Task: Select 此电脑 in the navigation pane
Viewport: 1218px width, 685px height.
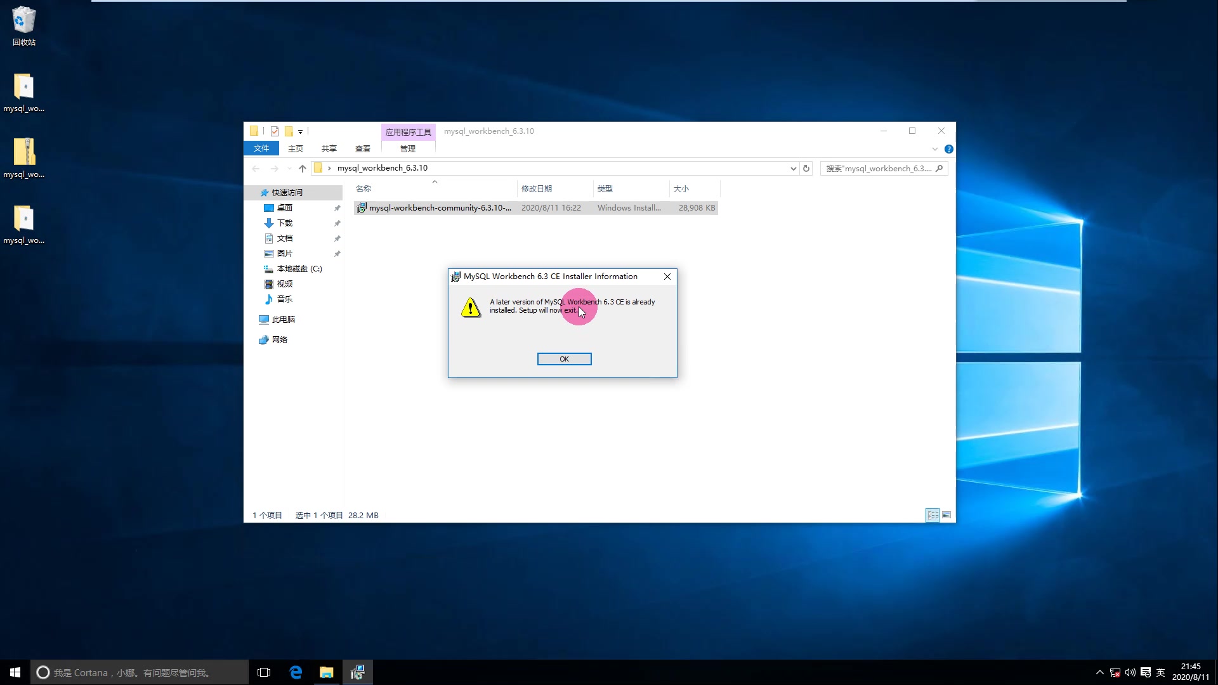Action: [x=283, y=319]
